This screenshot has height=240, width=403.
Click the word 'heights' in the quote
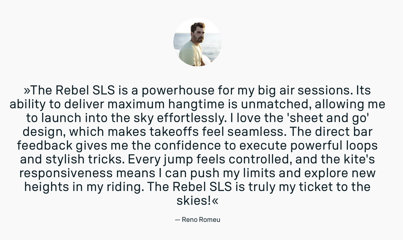coord(46,187)
